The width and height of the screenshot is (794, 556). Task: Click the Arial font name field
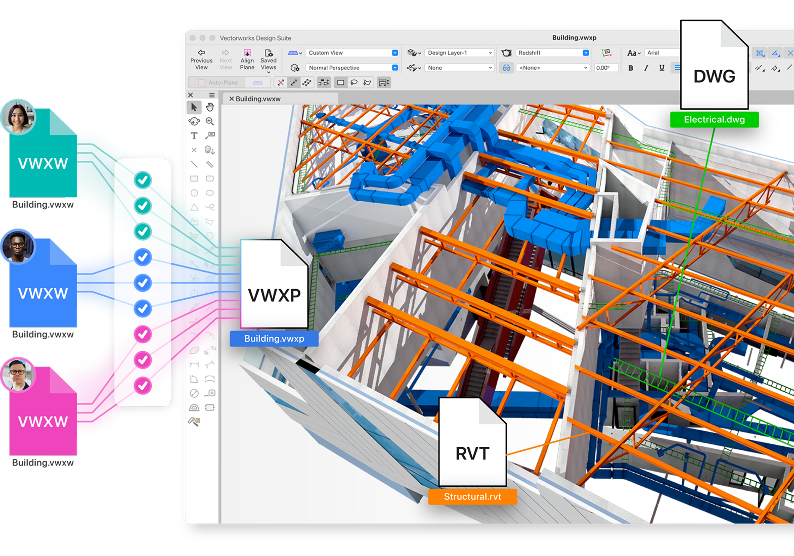663,53
